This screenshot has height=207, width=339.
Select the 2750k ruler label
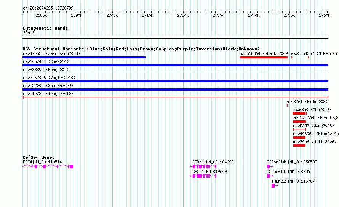[289, 15]
